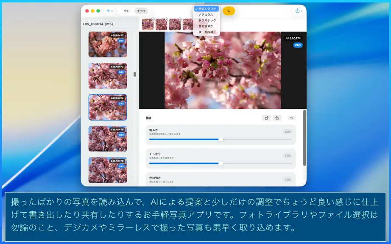This screenshot has height=244, width=391.
Task: Click the CR3 badge on the preview
Action: 298,45
